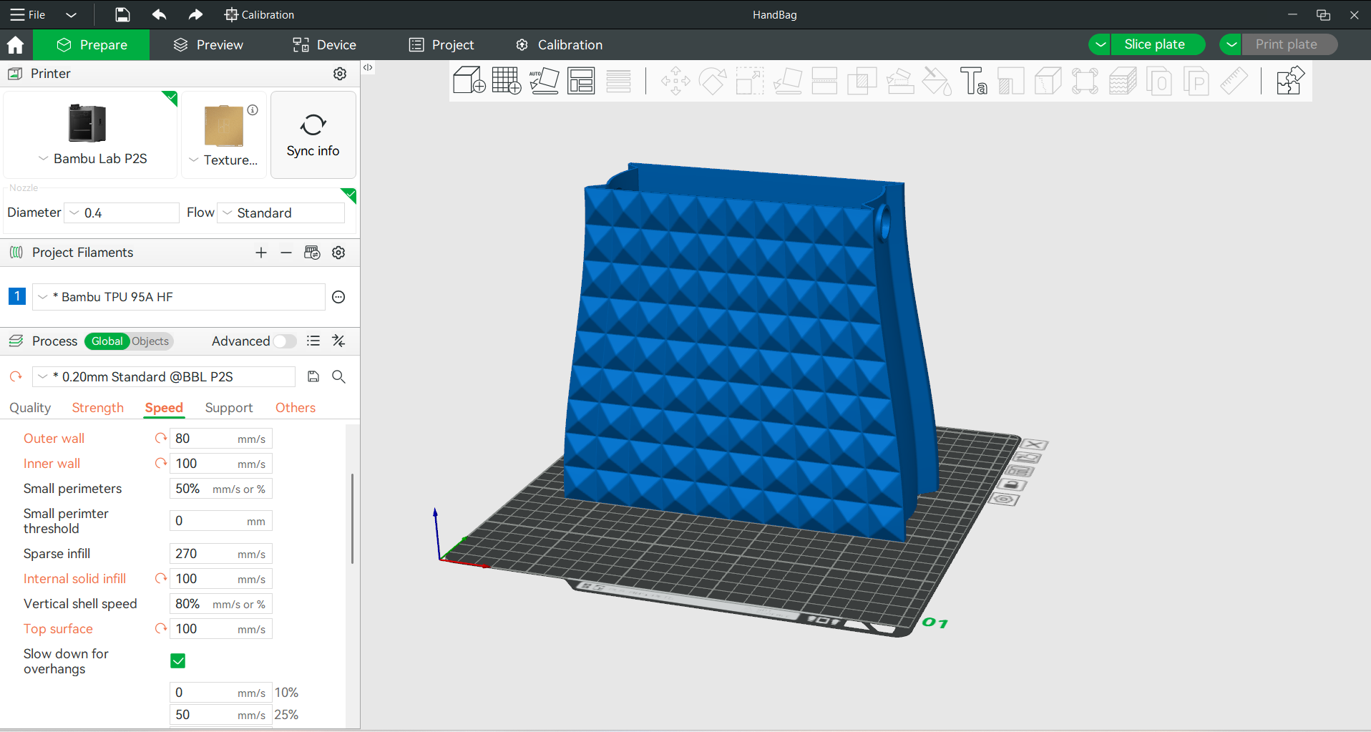1371x732 pixels.
Task: Click the Arrange all objects icon
Action: click(581, 81)
